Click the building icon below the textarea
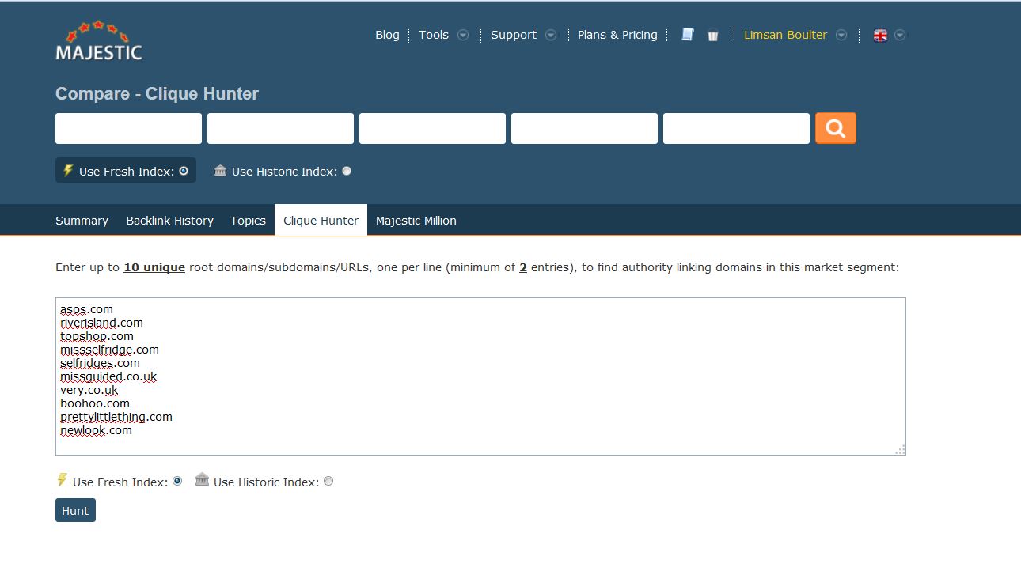The image size is (1021, 571). pyautogui.click(x=202, y=479)
